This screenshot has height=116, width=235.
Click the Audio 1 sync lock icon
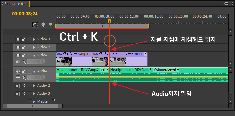pos(23,71)
